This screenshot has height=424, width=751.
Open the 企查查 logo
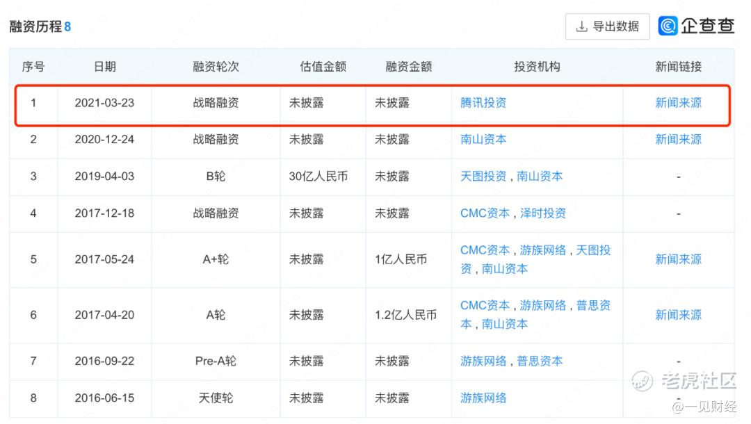696,26
